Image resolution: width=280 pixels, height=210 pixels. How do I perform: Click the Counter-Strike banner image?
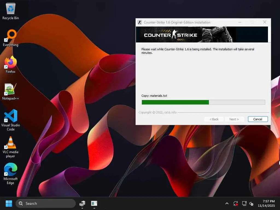pos(202,34)
